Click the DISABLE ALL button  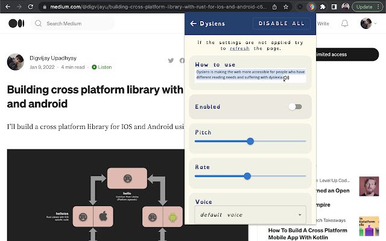pos(282,23)
